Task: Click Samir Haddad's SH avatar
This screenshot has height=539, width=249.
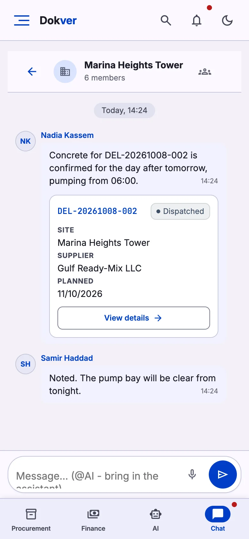Action: pyautogui.click(x=26, y=364)
